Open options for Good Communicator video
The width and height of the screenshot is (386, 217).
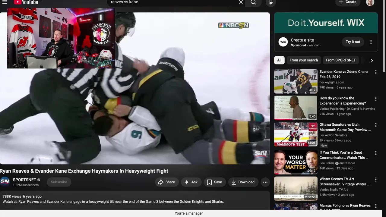tap(376, 153)
